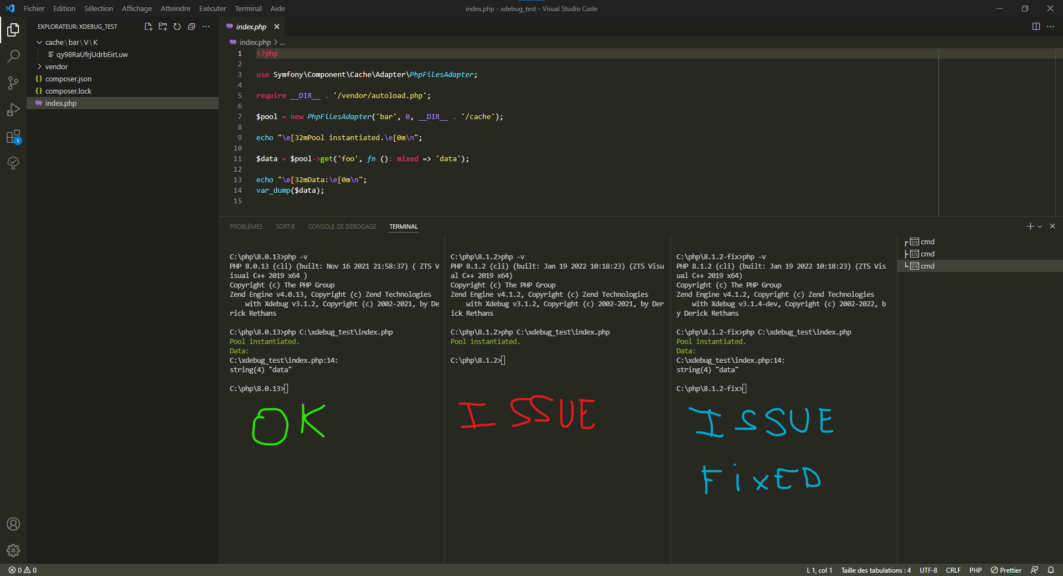Split the editor to the right
1063x576 pixels.
1036,27
